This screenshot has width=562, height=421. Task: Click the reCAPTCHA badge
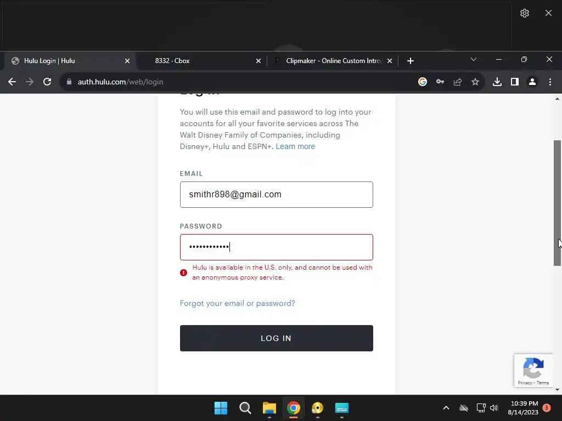pyautogui.click(x=533, y=370)
